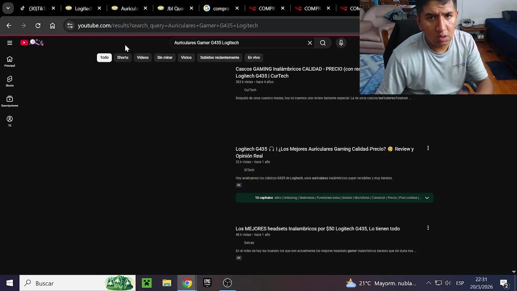Screen dimensions: 517x291
Task: Switch to the TikTok browser tab
Action: click(34, 8)
